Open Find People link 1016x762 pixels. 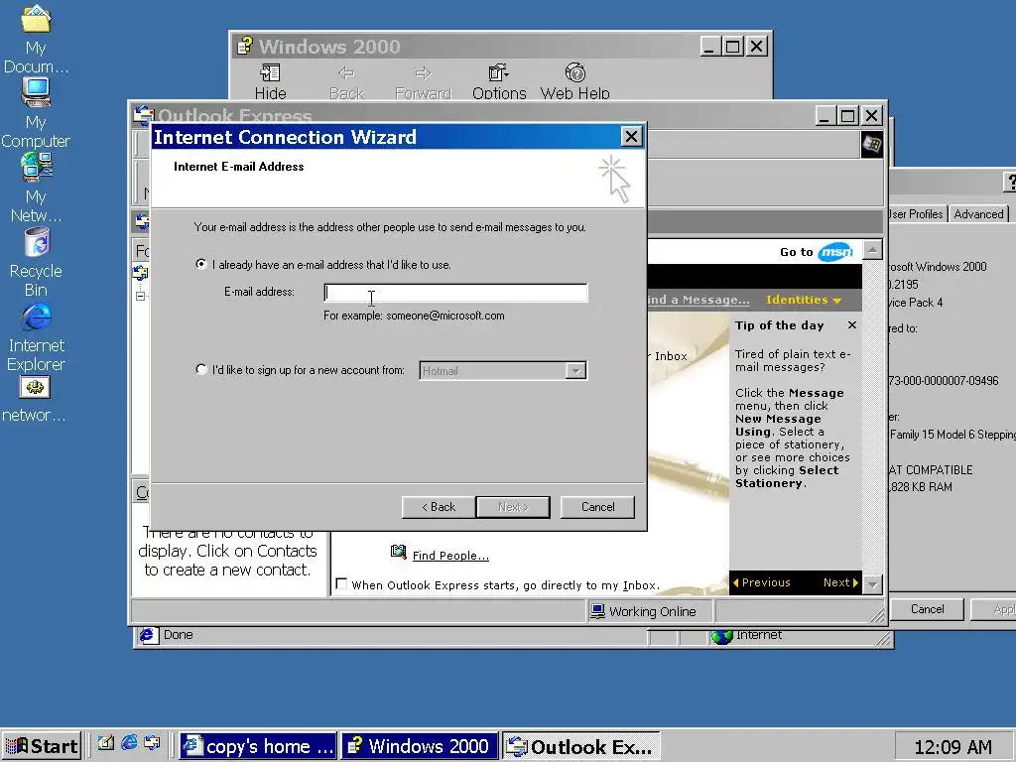pyautogui.click(x=450, y=556)
